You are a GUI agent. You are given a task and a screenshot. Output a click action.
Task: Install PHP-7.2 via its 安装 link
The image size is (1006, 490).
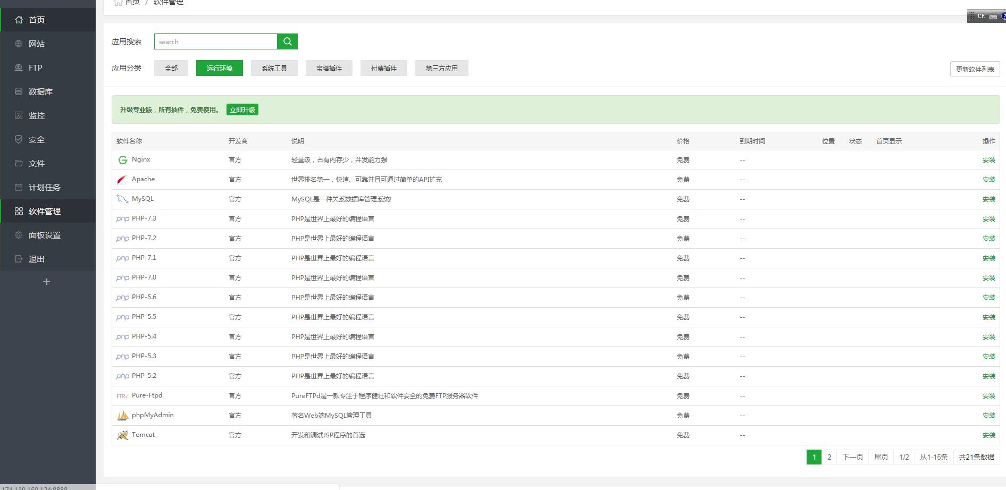tap(988, 239)
